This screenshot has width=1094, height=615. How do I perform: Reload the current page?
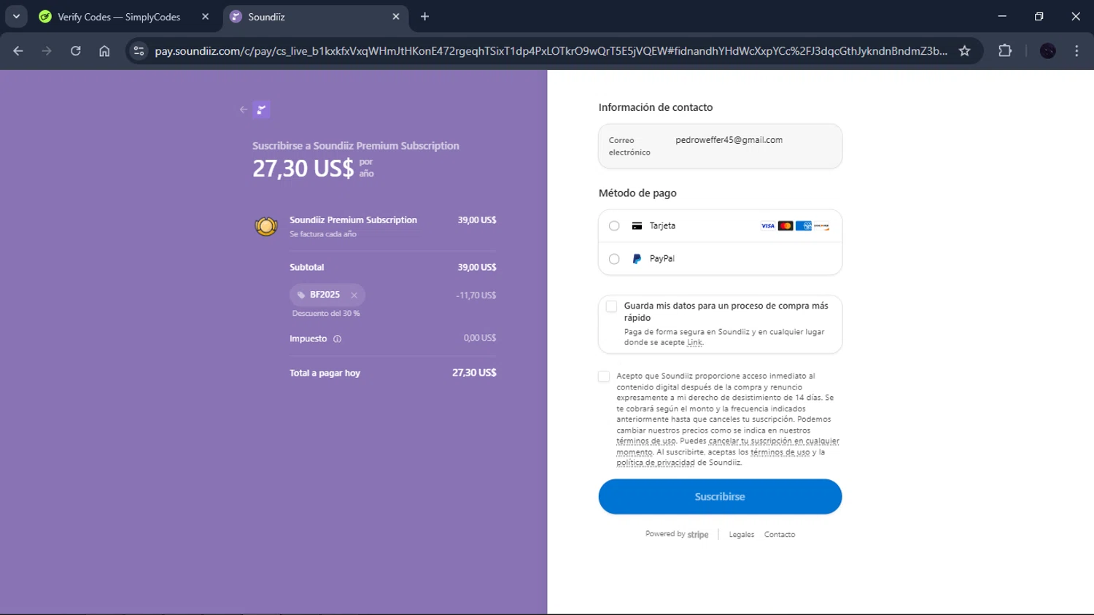click(x=76, y=51)
